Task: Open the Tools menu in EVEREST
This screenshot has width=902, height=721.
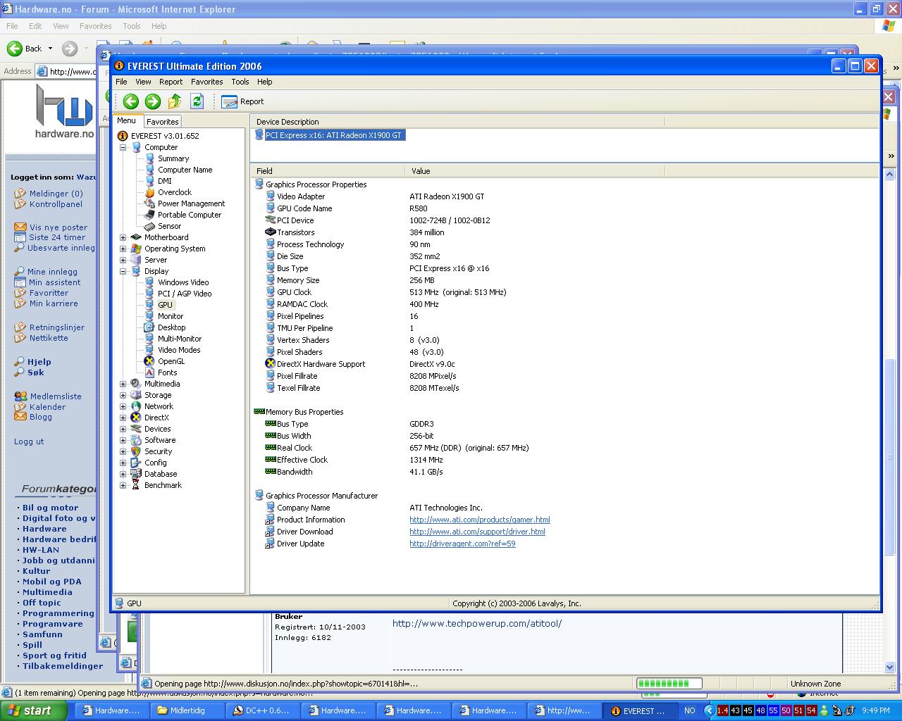Action: pos(240,82)
